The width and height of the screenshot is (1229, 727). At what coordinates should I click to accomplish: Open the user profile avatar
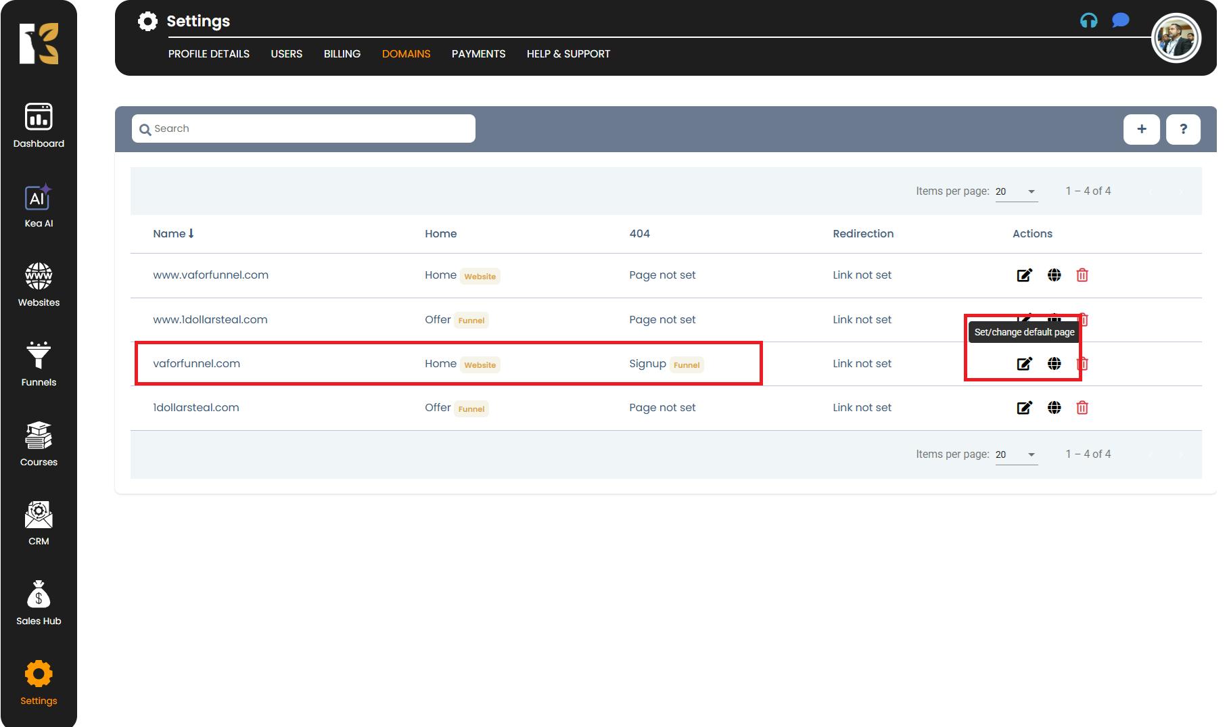[1176, 38]
